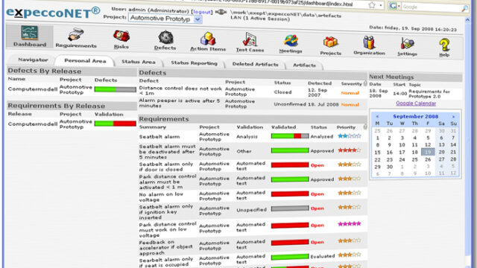Click the 'Severity' column header
Viewport: 477px width, 268px height.
click(x=351, y=84)
